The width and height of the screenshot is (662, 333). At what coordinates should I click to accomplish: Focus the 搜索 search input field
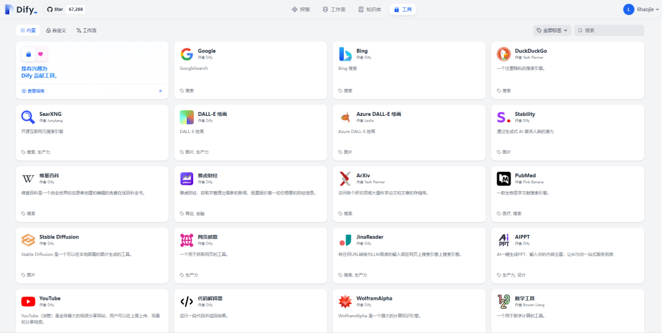(609, 31)
